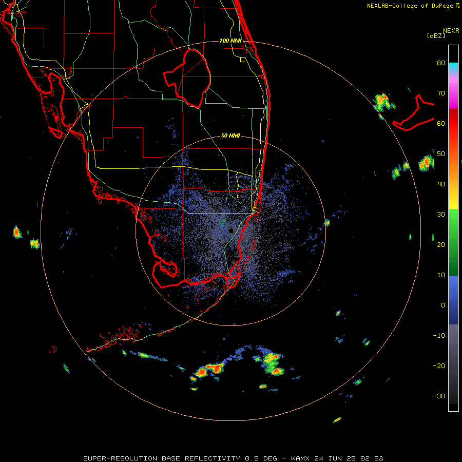Click the NEXLAB-College of DuPage credit text
462x462 pixels.
410,6
